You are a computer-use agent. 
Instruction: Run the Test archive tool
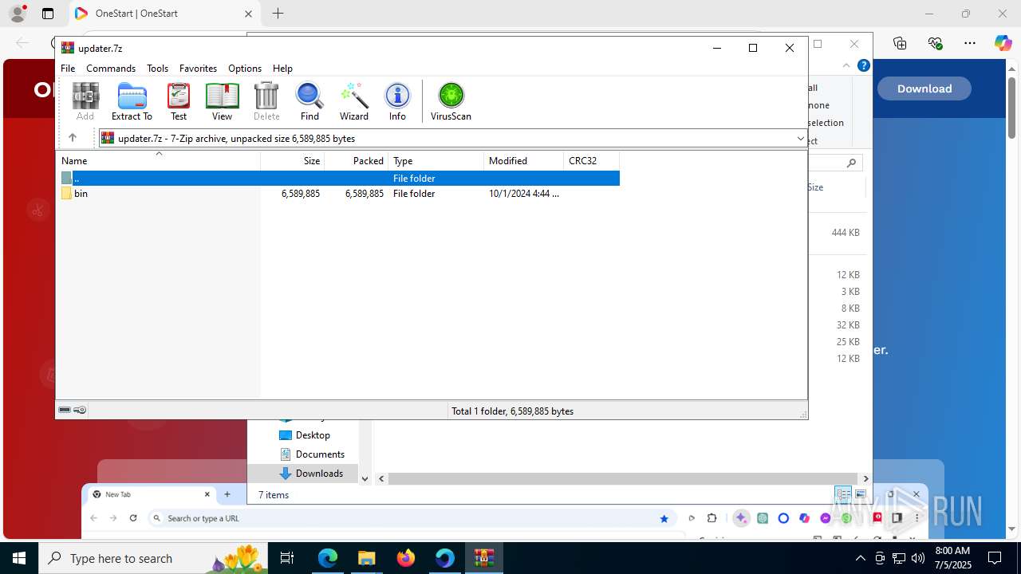tap(179, 102)
